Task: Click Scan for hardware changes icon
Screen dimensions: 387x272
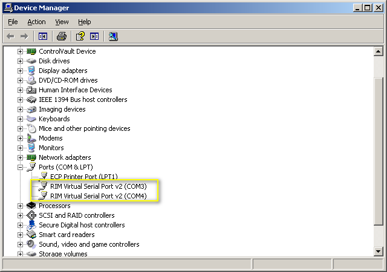Action: click(x=113, y=36)
